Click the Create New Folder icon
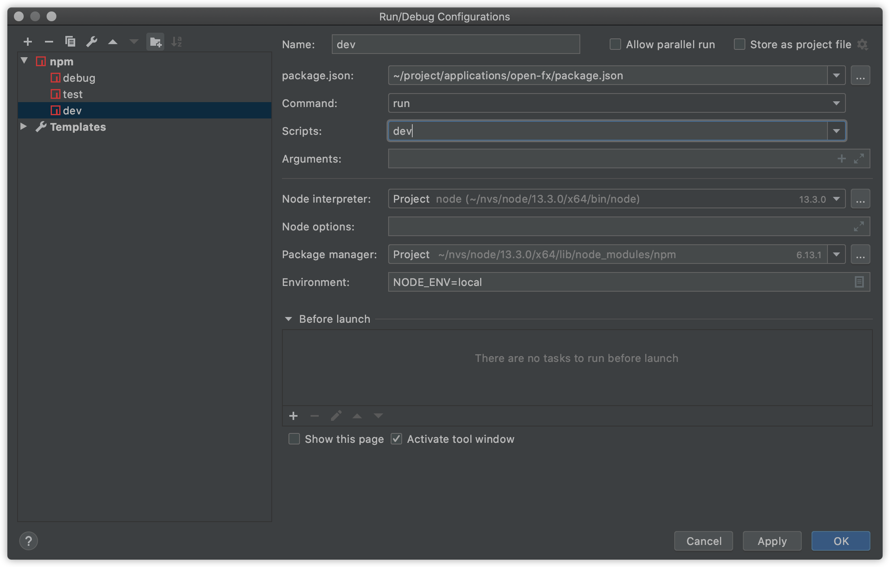The height and width of the screenshot is (567, 890). point(155,42)
